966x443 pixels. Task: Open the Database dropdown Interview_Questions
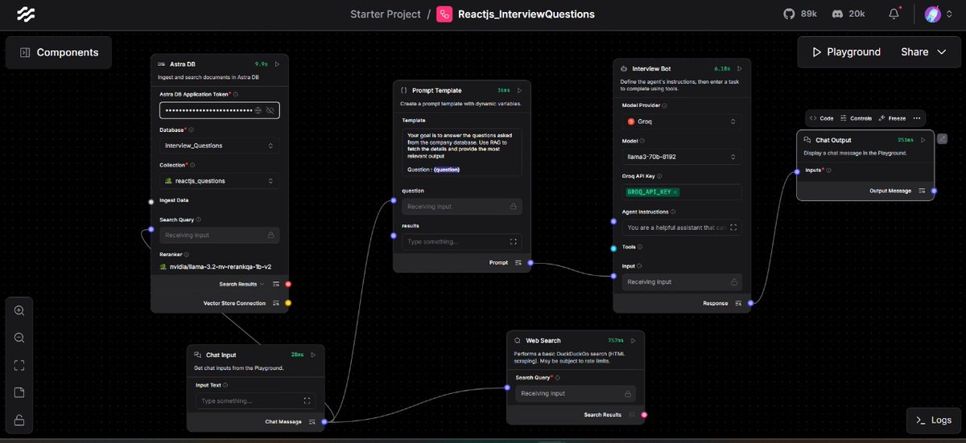219,146
